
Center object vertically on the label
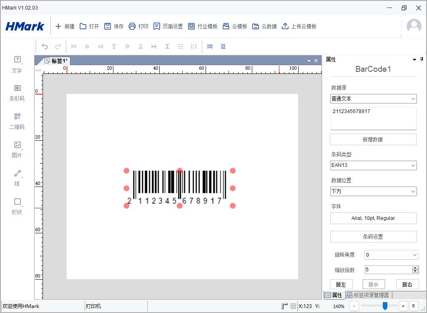coord(224,47)
